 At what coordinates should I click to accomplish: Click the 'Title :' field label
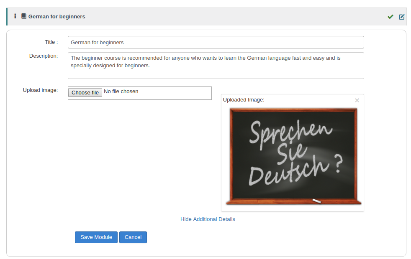tap(51, 42)
